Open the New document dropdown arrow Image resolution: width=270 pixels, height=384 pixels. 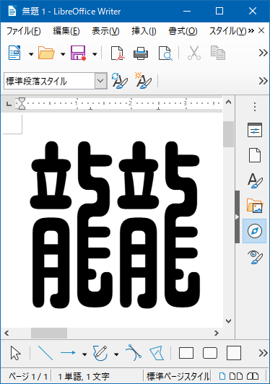click(31, 54)
